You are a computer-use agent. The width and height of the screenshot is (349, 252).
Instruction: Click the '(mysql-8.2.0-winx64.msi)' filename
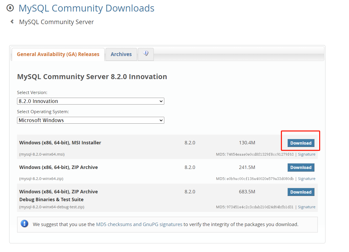[42, 154]
